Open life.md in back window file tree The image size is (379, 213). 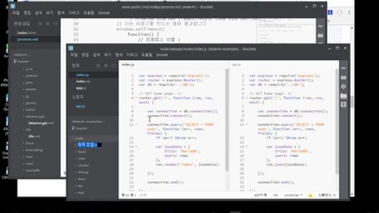34,137
